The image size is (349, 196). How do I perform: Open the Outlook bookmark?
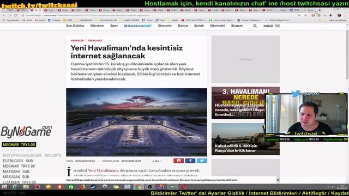(55, 20)
